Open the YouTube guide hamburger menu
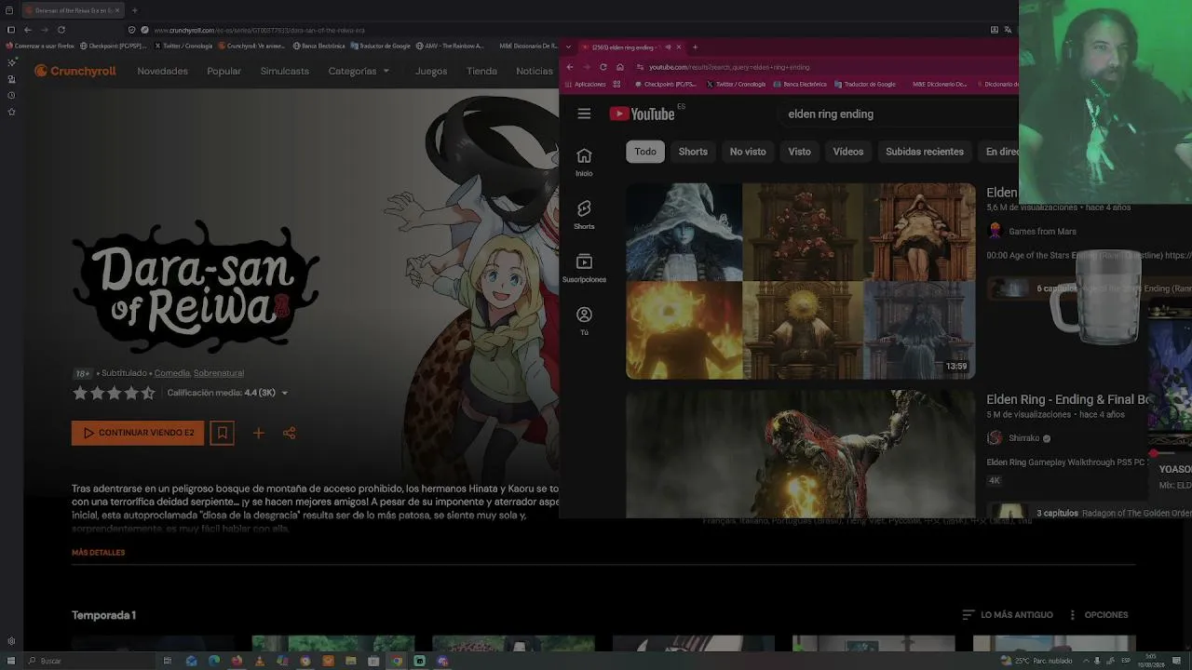The width and height of the screenshot is (1192, 670). pyautogui.click(x=584, y=114)
